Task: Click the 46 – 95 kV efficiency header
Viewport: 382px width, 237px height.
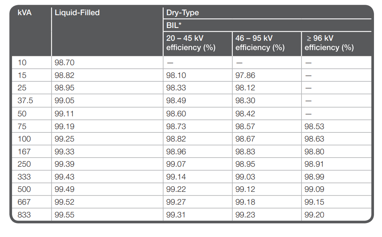Action: pos(260,43)
